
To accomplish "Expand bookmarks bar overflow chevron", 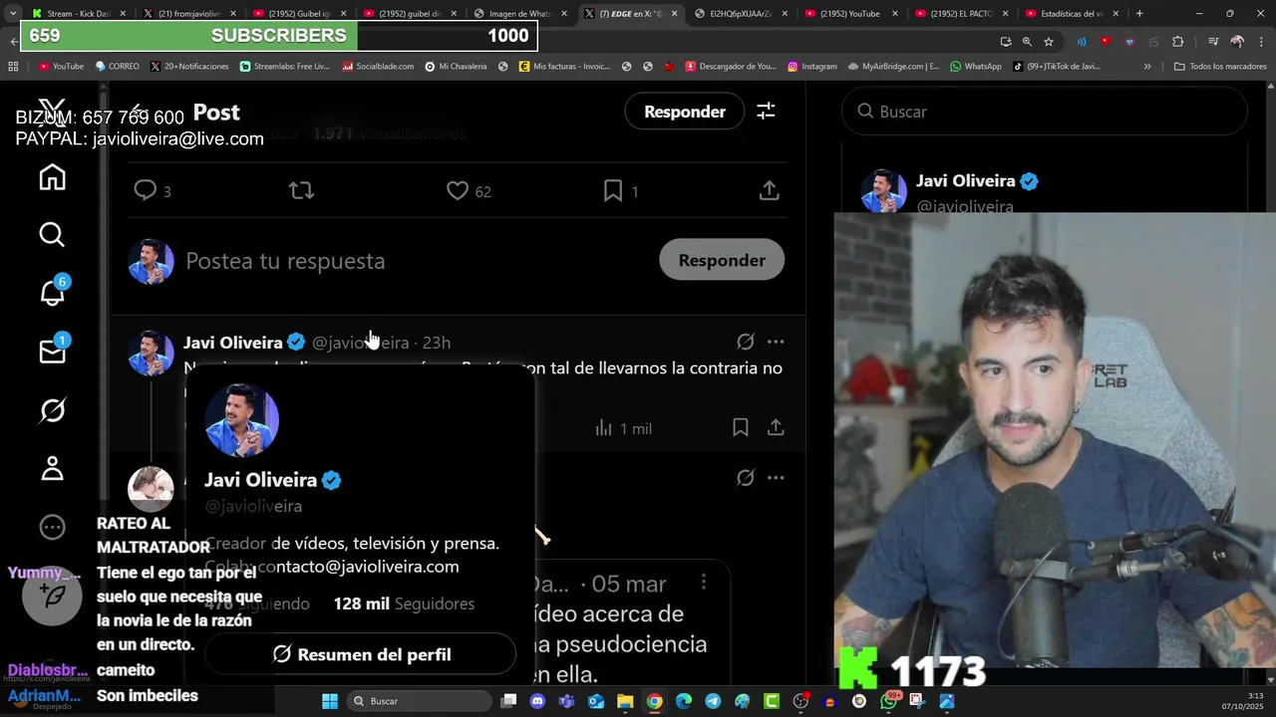I will tap(1147, 66).
